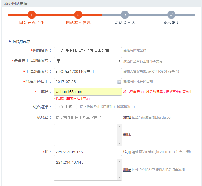
Task: Click the 工信部备案号 input field
Action: pos(88,72)
